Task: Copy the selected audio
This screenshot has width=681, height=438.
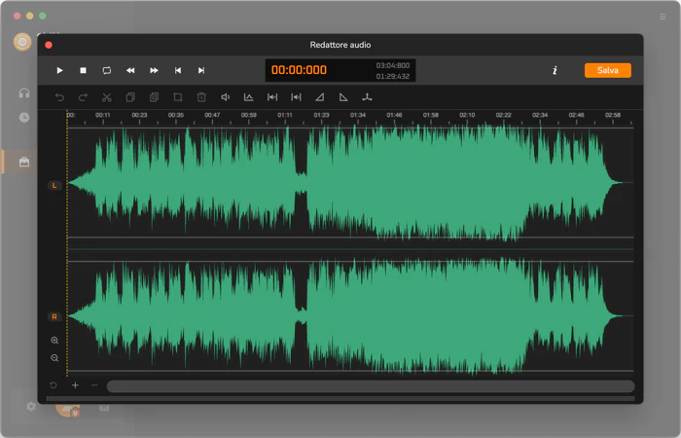Action: pos(130,97)
